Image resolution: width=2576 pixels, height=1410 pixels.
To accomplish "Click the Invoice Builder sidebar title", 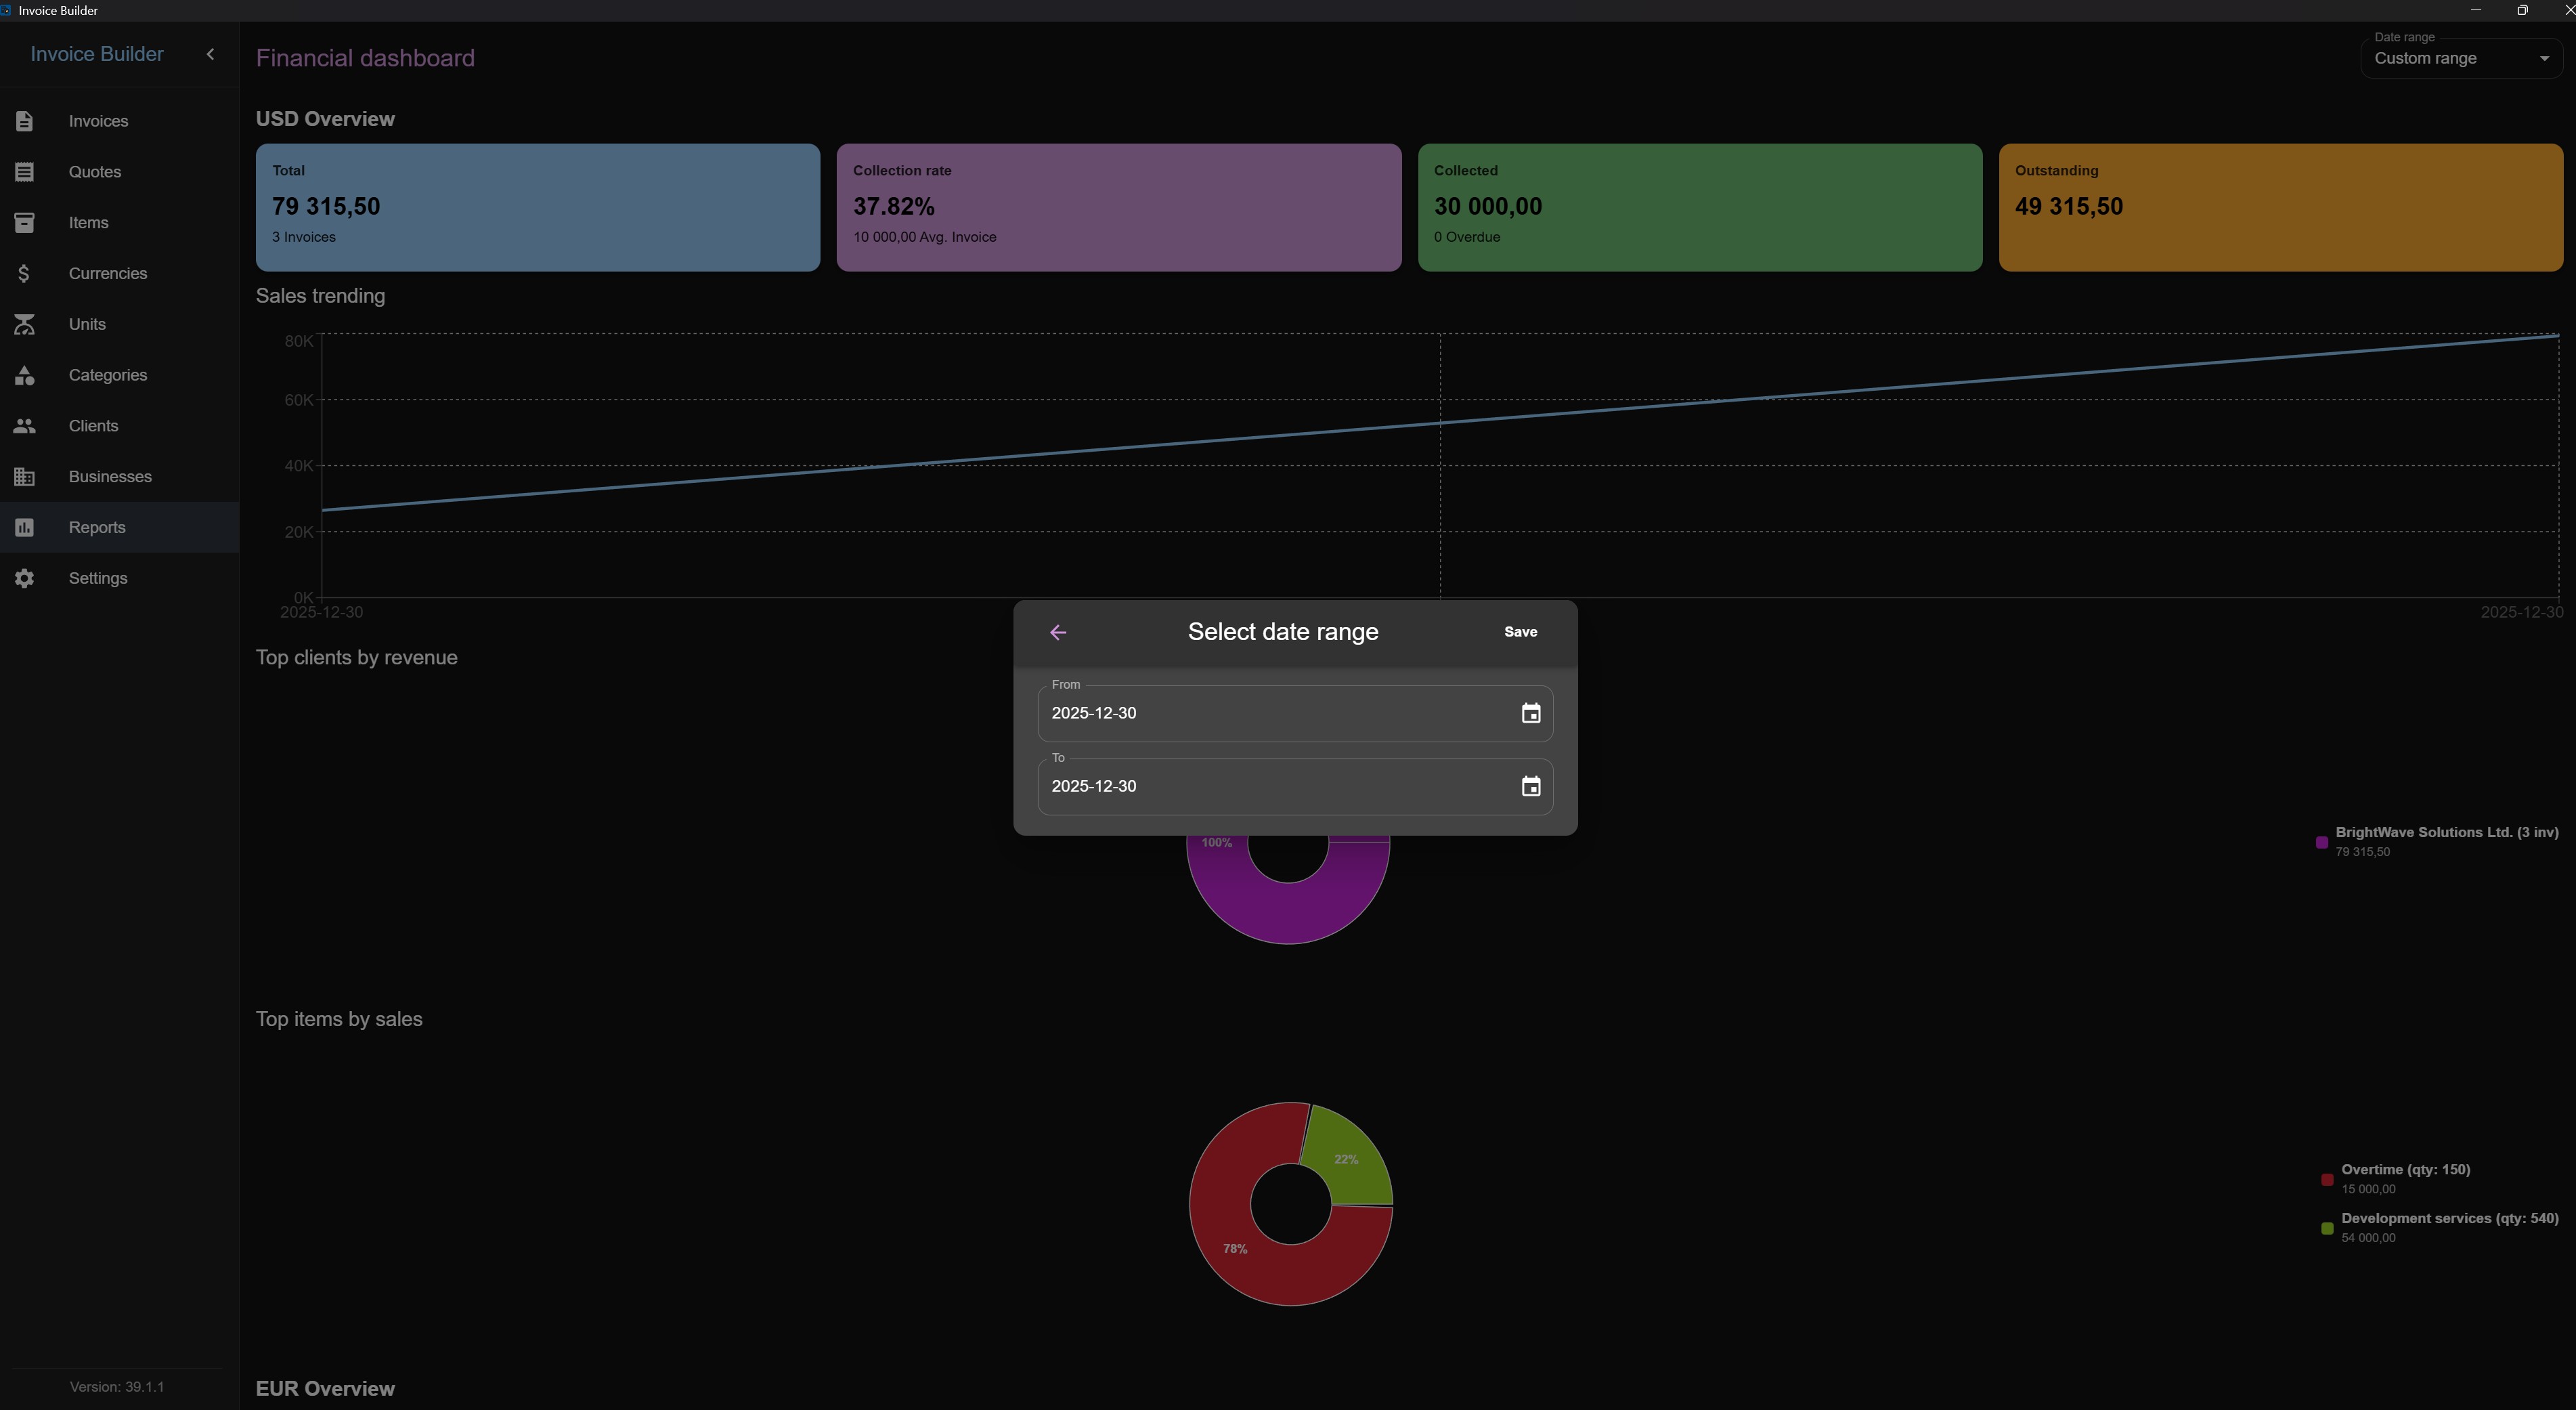I will pyautogui.click(x=97, y=54).
